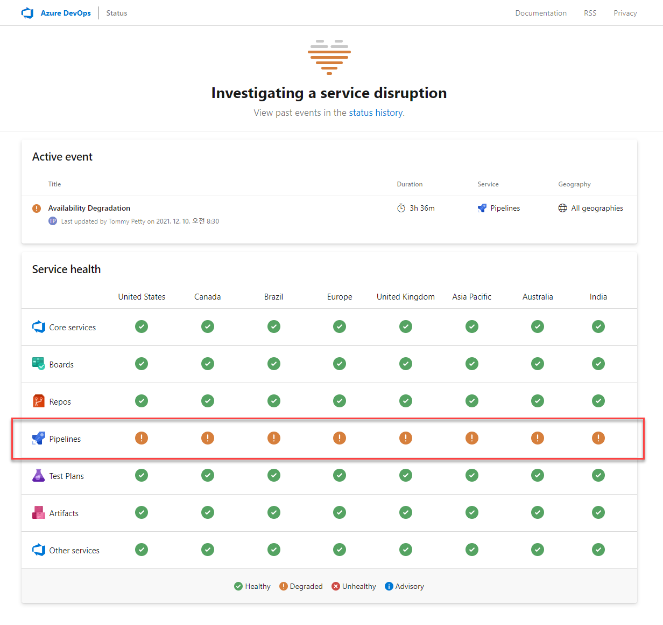
Task: Click the globe icon next to All geographies
Action: (x=562, y=208)
